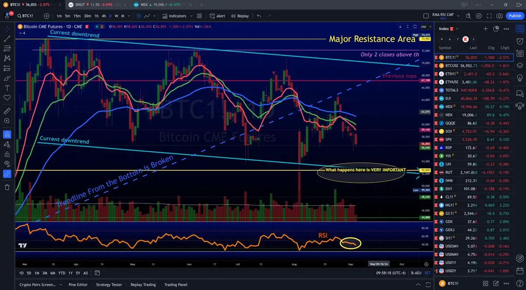Set the date range to YTD

(61, 273)
